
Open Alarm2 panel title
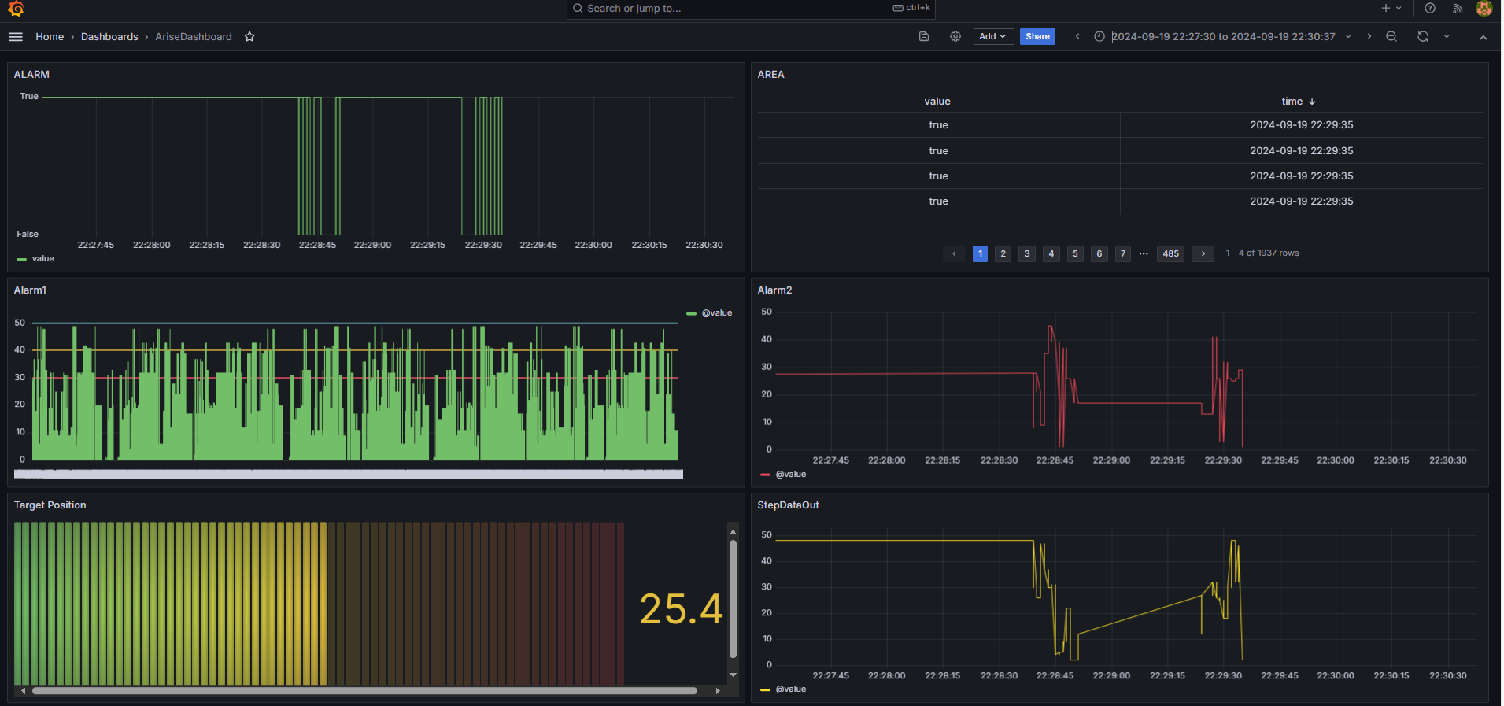[x=774, y=290]
